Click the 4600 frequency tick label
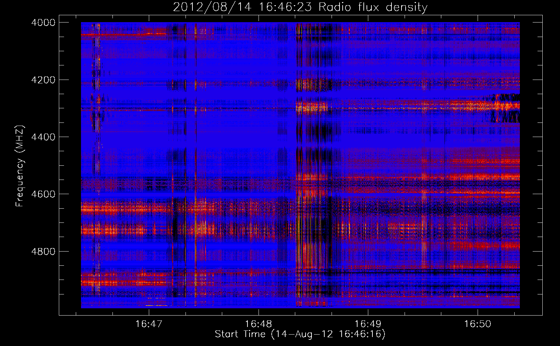The height and width of the screenshot is (346, 560). 43,194
